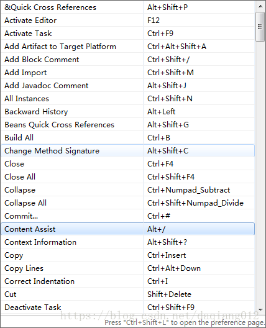
Task: Pick the Build All command
Action: coord(127,138)
